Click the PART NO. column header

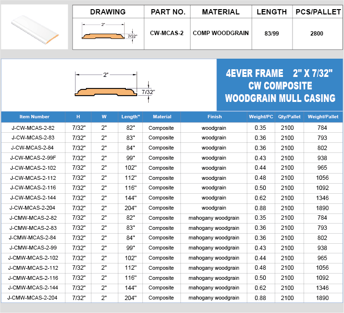(x=168, y=12)
